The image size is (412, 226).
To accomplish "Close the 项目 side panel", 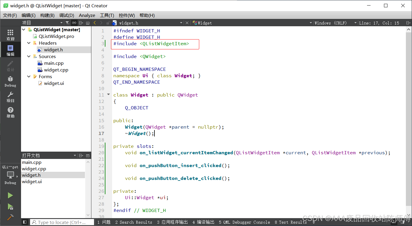I will pyautogui.click(x=88, y=23).
